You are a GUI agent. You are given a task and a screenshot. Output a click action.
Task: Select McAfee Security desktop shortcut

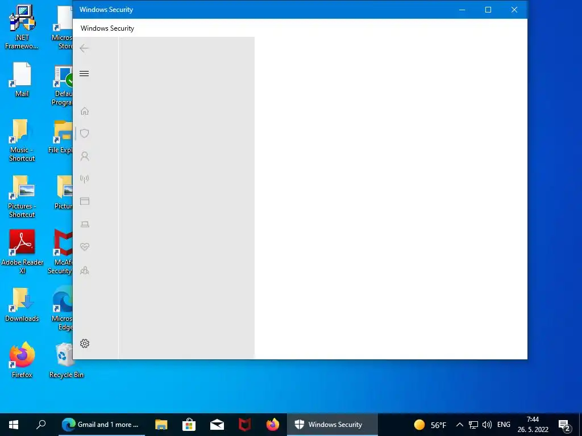pos(60,252)
